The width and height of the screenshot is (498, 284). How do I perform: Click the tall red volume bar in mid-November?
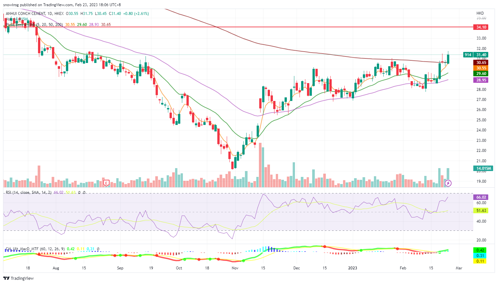(260, 165)
